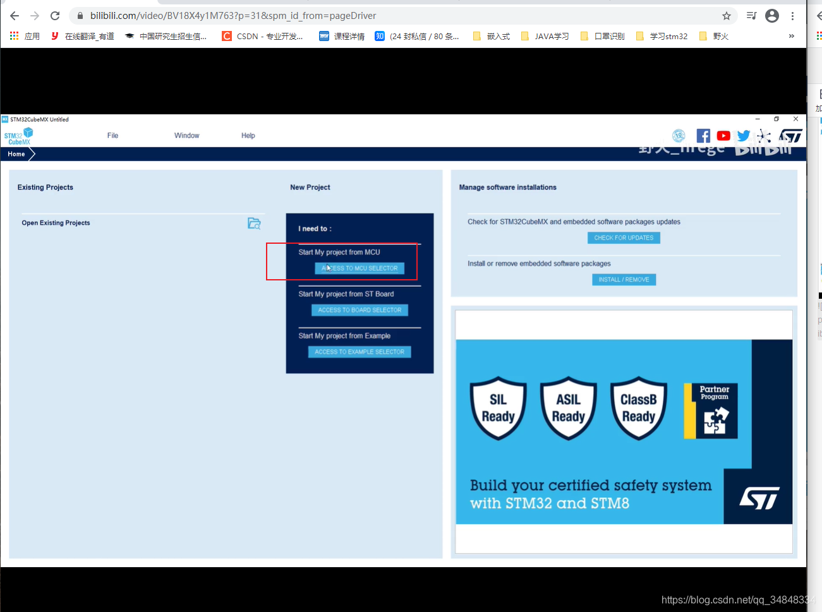This screenshot has width=822, height=612.
Task: Open the CSDN - 专业开发 bookmark
Action: pyautogui.click(x=262, y=36)
